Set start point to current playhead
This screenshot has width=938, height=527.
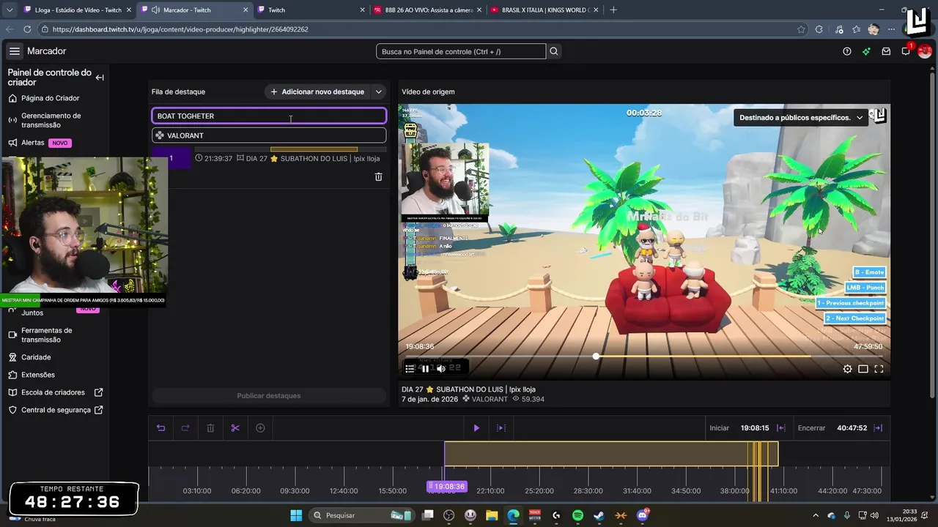pyautogui.click(x=781, y=428)
